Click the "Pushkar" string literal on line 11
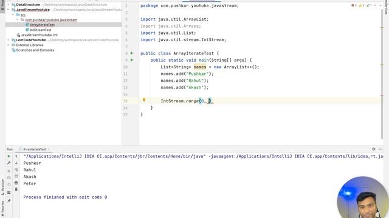Screen dimensions: 389x218 click(197, 74)
